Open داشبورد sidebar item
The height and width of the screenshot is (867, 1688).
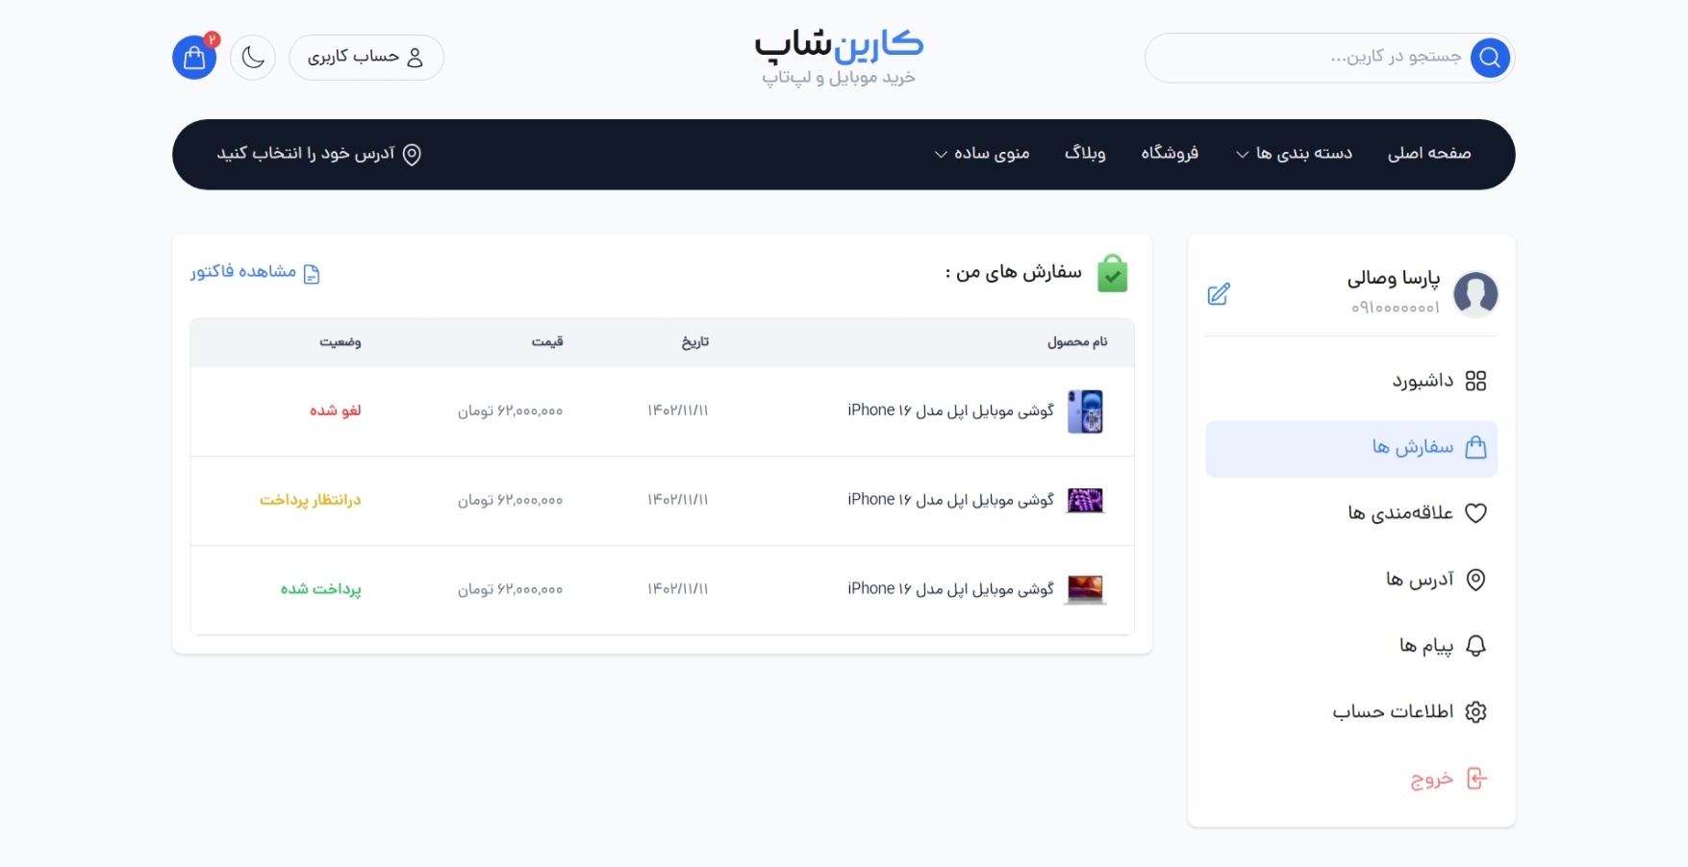coord(1351,382)
